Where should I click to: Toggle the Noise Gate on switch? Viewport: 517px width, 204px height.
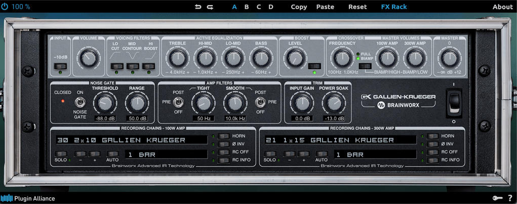pyautogui.click(x=79, y=103)
